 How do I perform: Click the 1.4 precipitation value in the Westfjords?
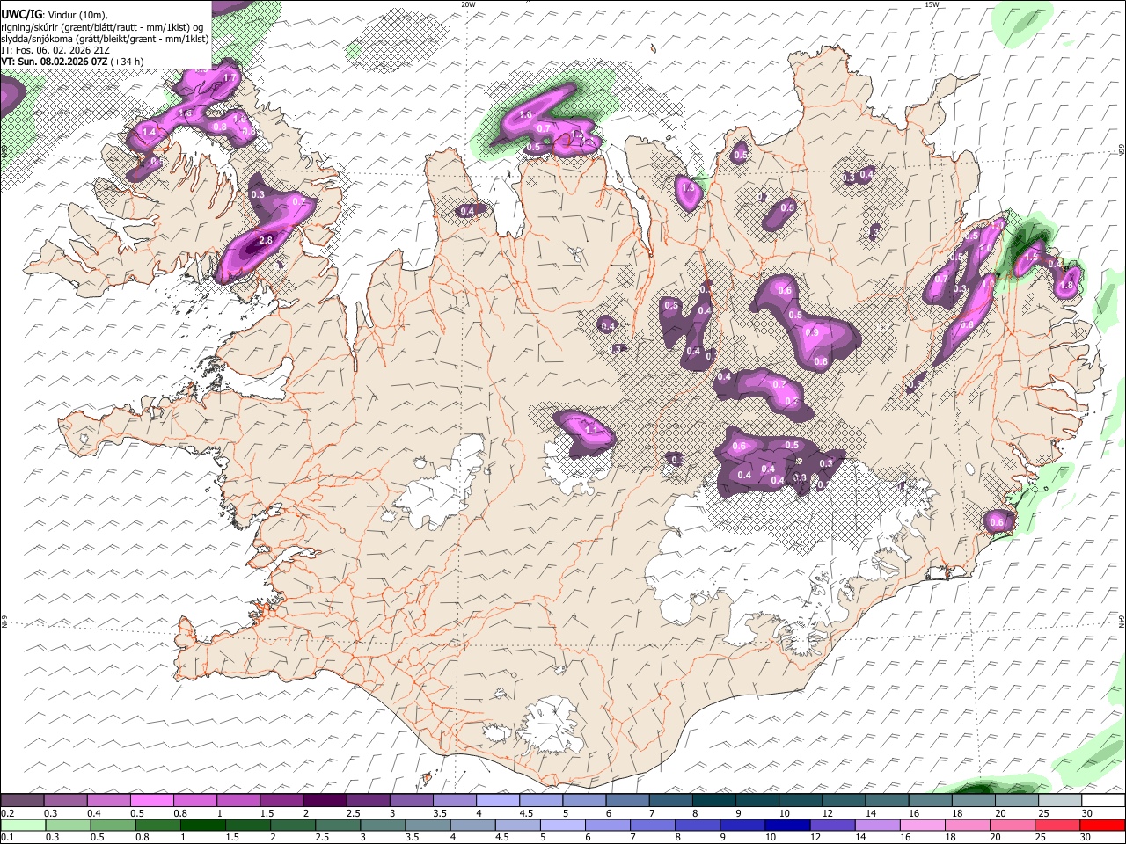(x=149, y=132)
